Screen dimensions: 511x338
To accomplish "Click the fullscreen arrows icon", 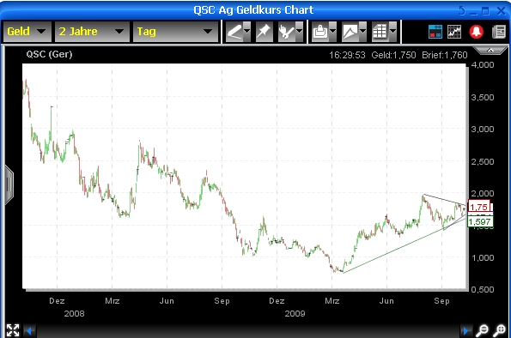I will [x=13, y=330].
